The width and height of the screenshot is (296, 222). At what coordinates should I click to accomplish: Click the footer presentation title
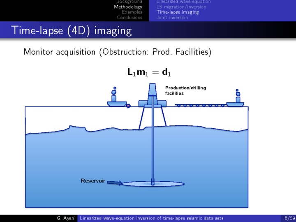pos(151,218)
